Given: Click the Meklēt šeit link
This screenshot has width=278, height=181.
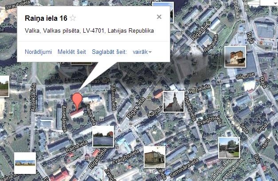Looking at the screenshot, I should 72,52.
